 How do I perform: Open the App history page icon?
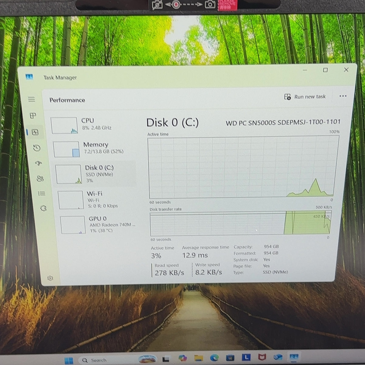coord(36,148)
